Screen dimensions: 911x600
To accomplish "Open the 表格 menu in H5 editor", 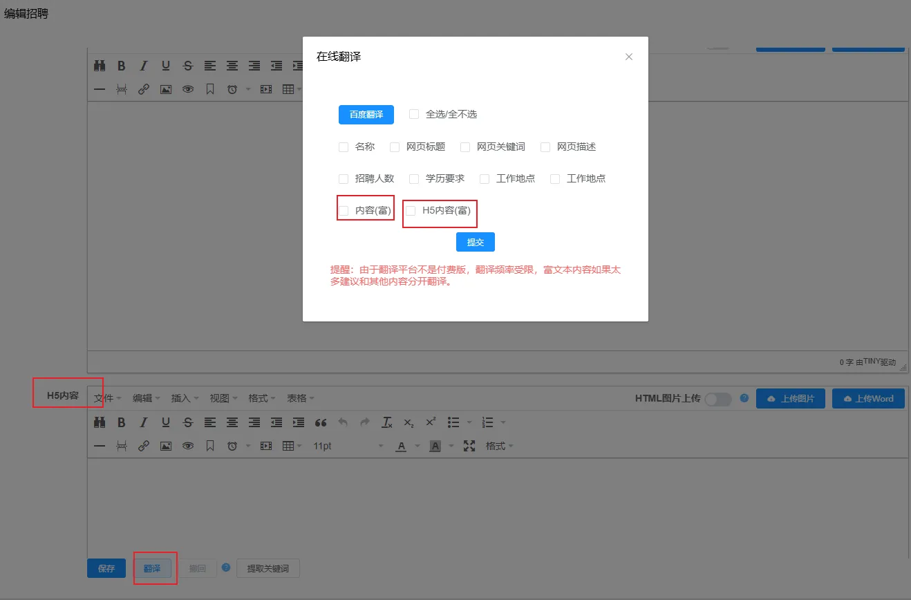I will coord(301,398).
